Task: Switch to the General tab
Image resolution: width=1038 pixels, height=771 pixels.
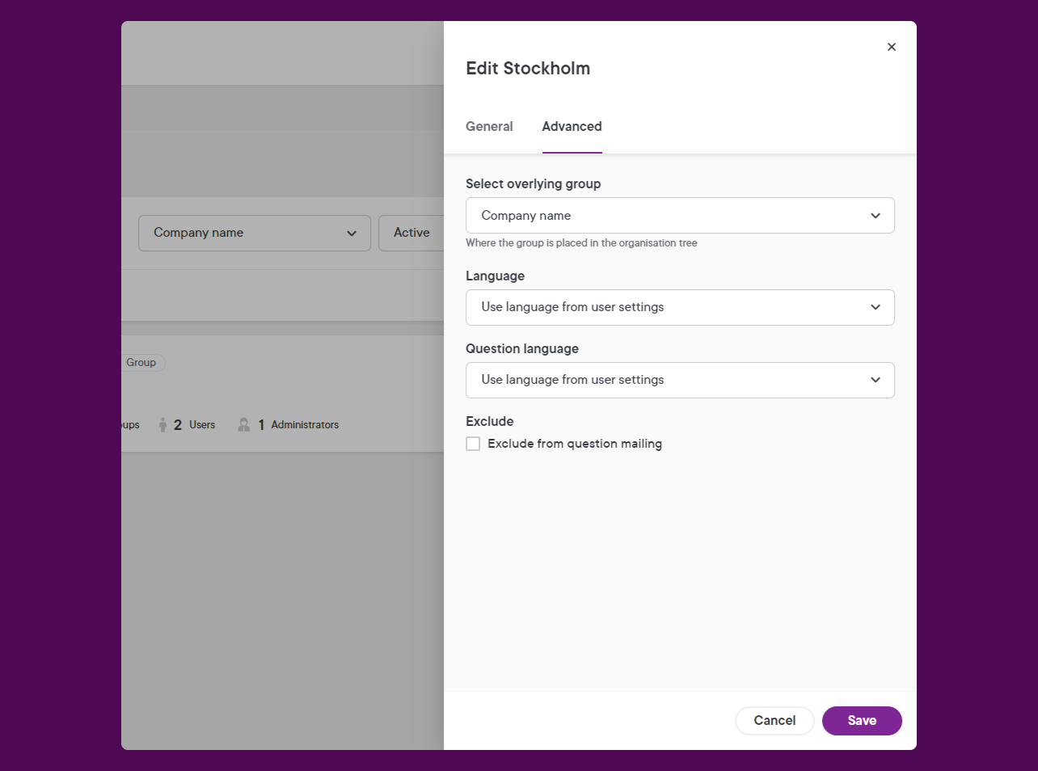Action: (489, 127)
